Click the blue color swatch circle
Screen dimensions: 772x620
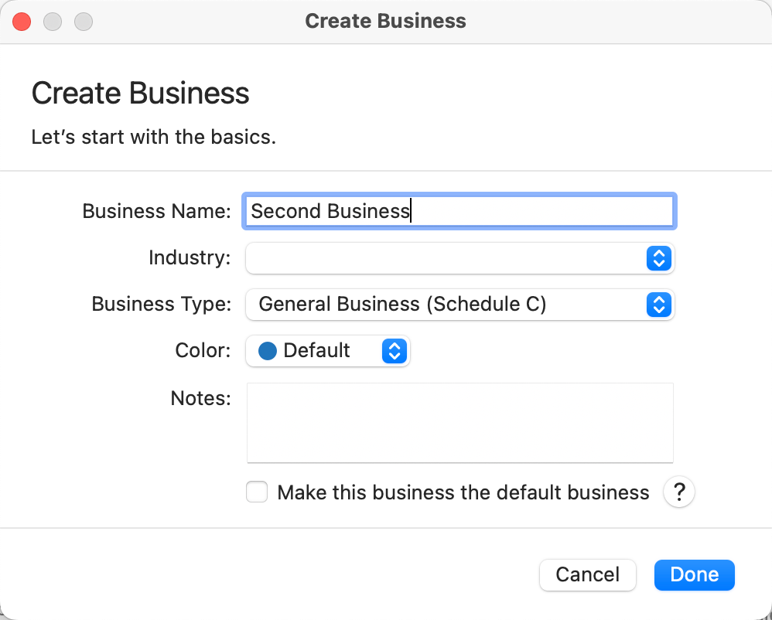click(x=268, y=351)
